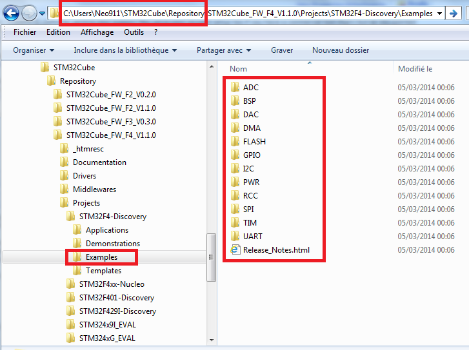Select the Documentation tree folder

point(99,162)
